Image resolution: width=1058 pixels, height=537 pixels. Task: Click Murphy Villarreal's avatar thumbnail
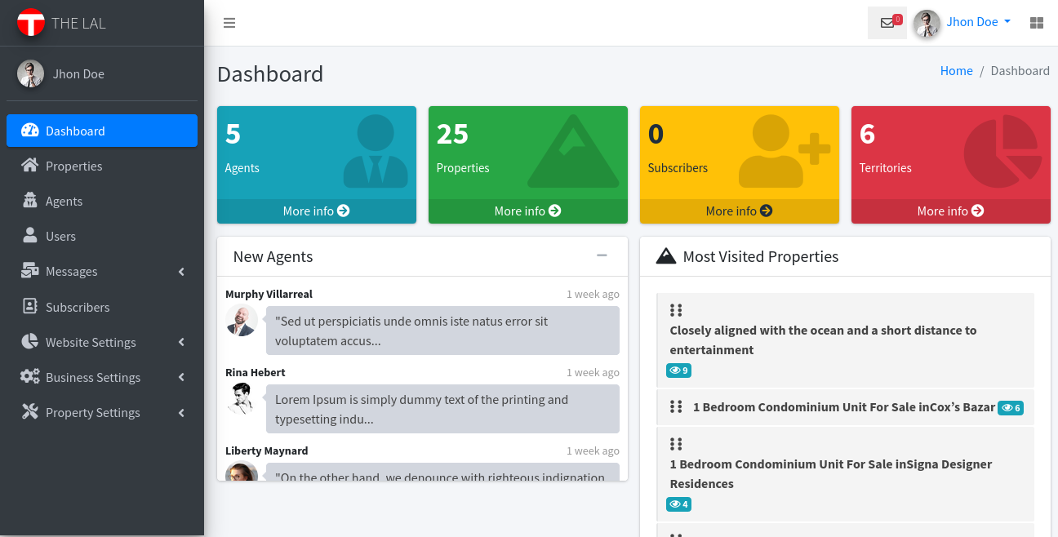(x=242, y=321)
